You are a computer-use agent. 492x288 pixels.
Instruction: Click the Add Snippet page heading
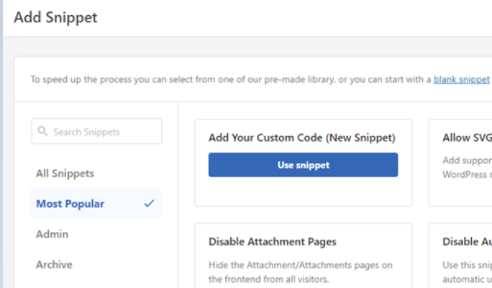pyautogui.click(x=55, y=17)
